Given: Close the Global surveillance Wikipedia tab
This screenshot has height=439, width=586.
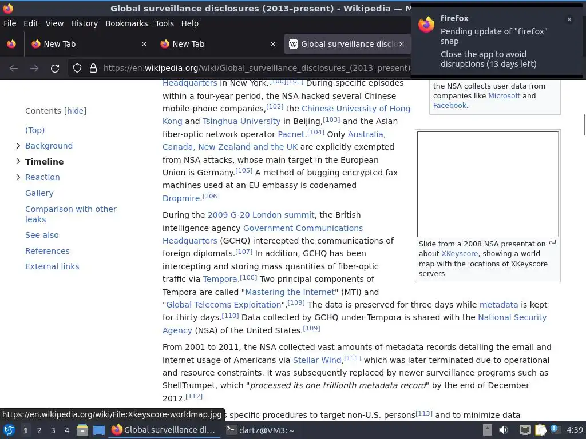Looking at the screenshot, I should pyautogui.click(x=401, y=44).
